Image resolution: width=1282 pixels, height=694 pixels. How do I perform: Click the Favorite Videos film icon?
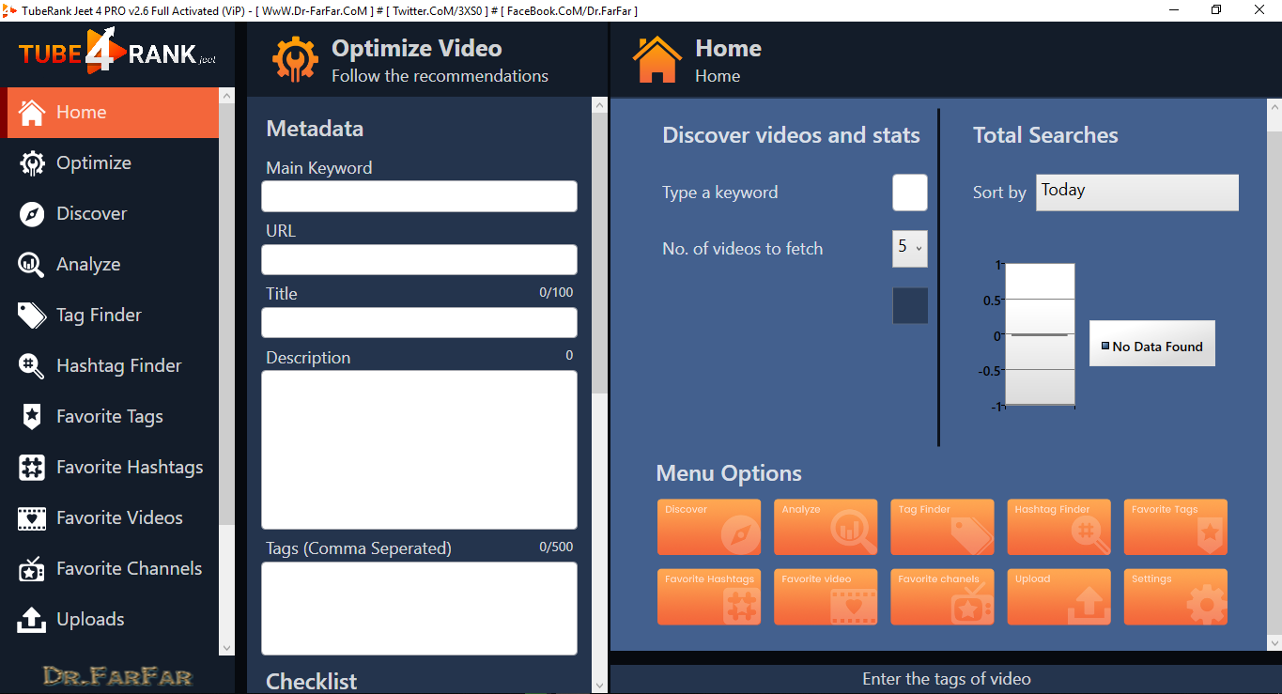click(x=32, y=518)
